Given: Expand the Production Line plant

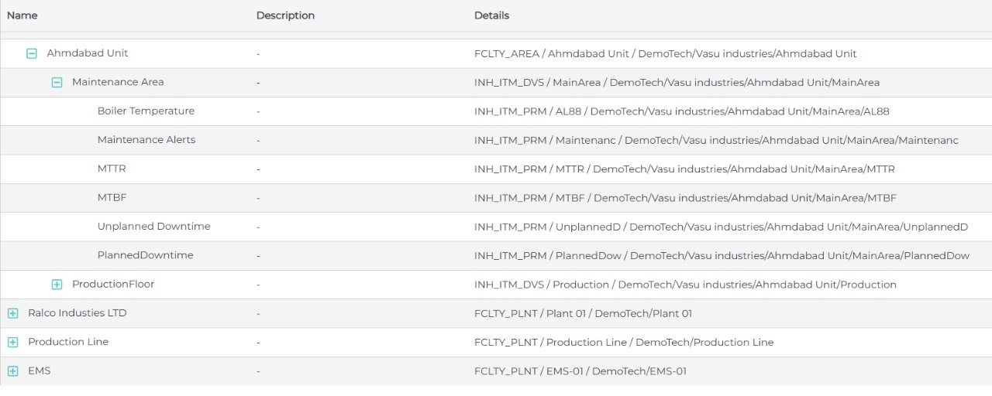Looking at the screenshot, I should point(12,343).
